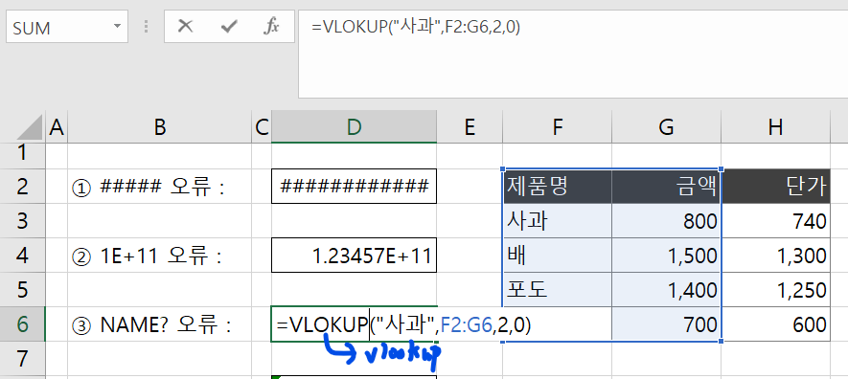Select column D header
This screenshot has height=379, width=848.
[354, 127]
